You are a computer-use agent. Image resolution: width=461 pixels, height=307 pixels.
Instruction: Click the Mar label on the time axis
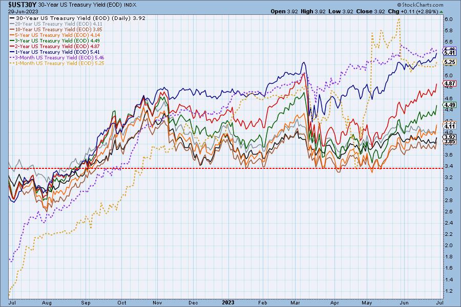(x=295, y=302)
